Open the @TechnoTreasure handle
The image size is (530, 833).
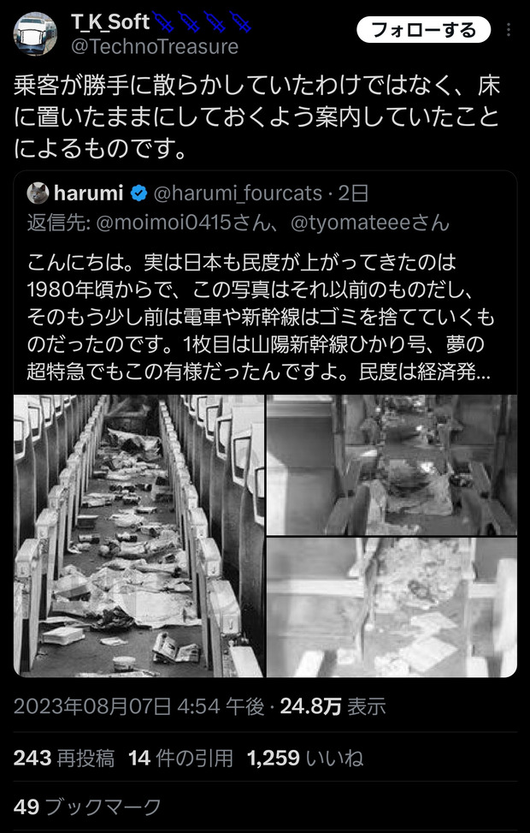pyautogui.click(x=155, y=47)
